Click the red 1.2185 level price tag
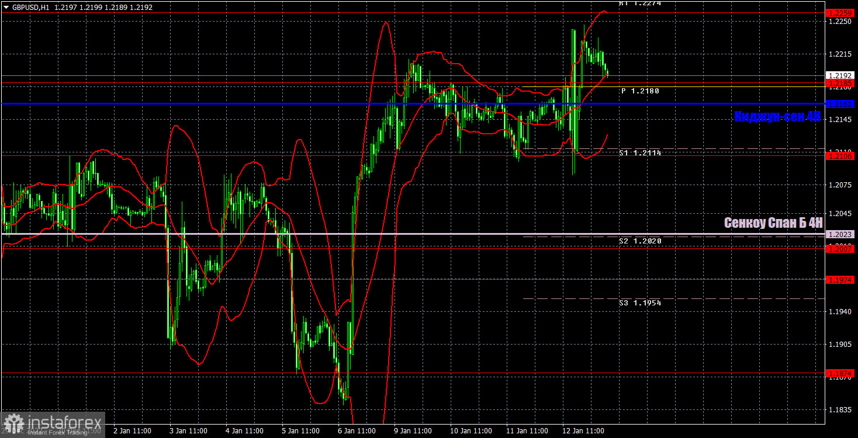This screenshot has width=858, height=438. tap(840, 84)
